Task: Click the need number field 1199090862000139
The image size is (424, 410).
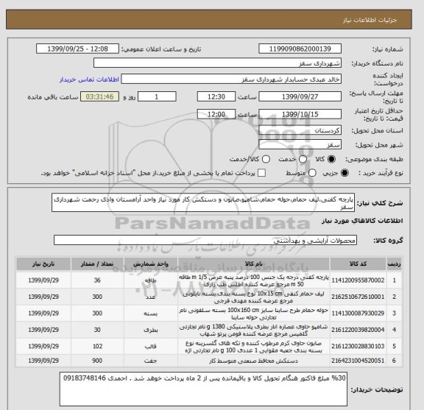Action: 300,49
